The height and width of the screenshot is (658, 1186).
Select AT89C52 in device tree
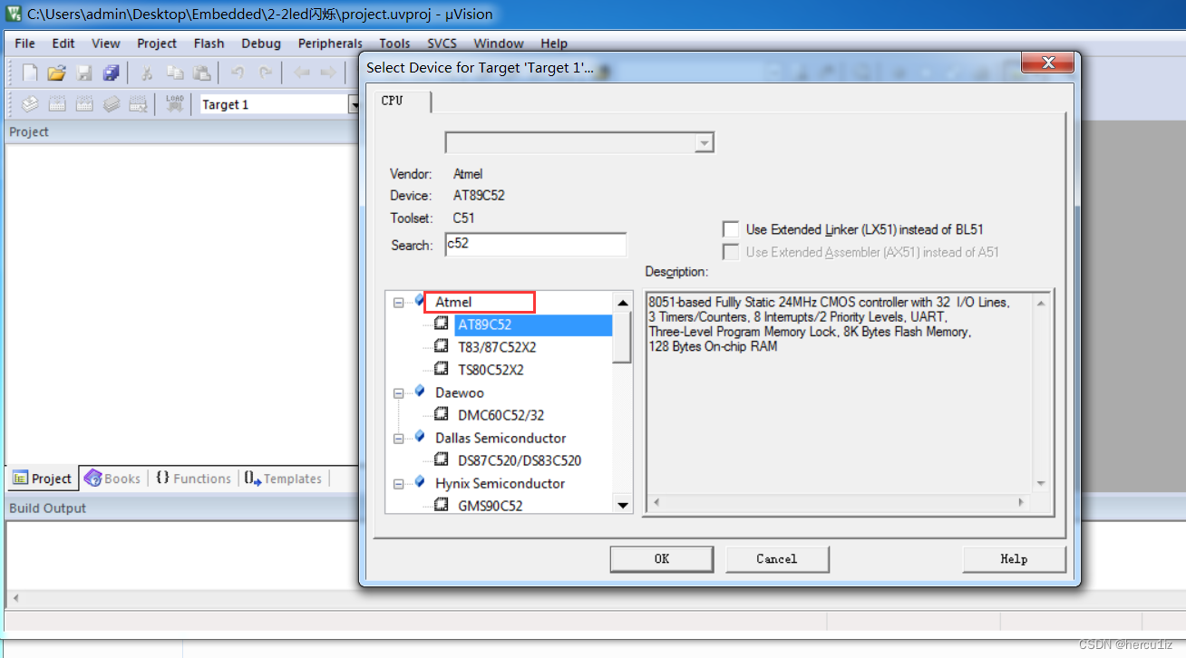pos(485,324)
